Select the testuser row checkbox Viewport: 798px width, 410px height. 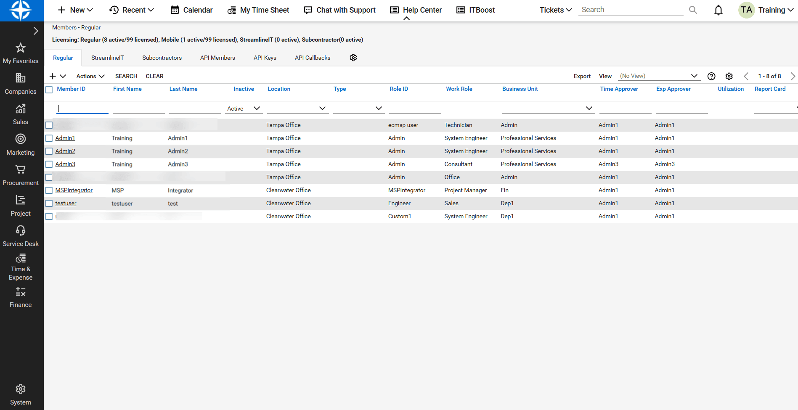click(x=49, y=204)
